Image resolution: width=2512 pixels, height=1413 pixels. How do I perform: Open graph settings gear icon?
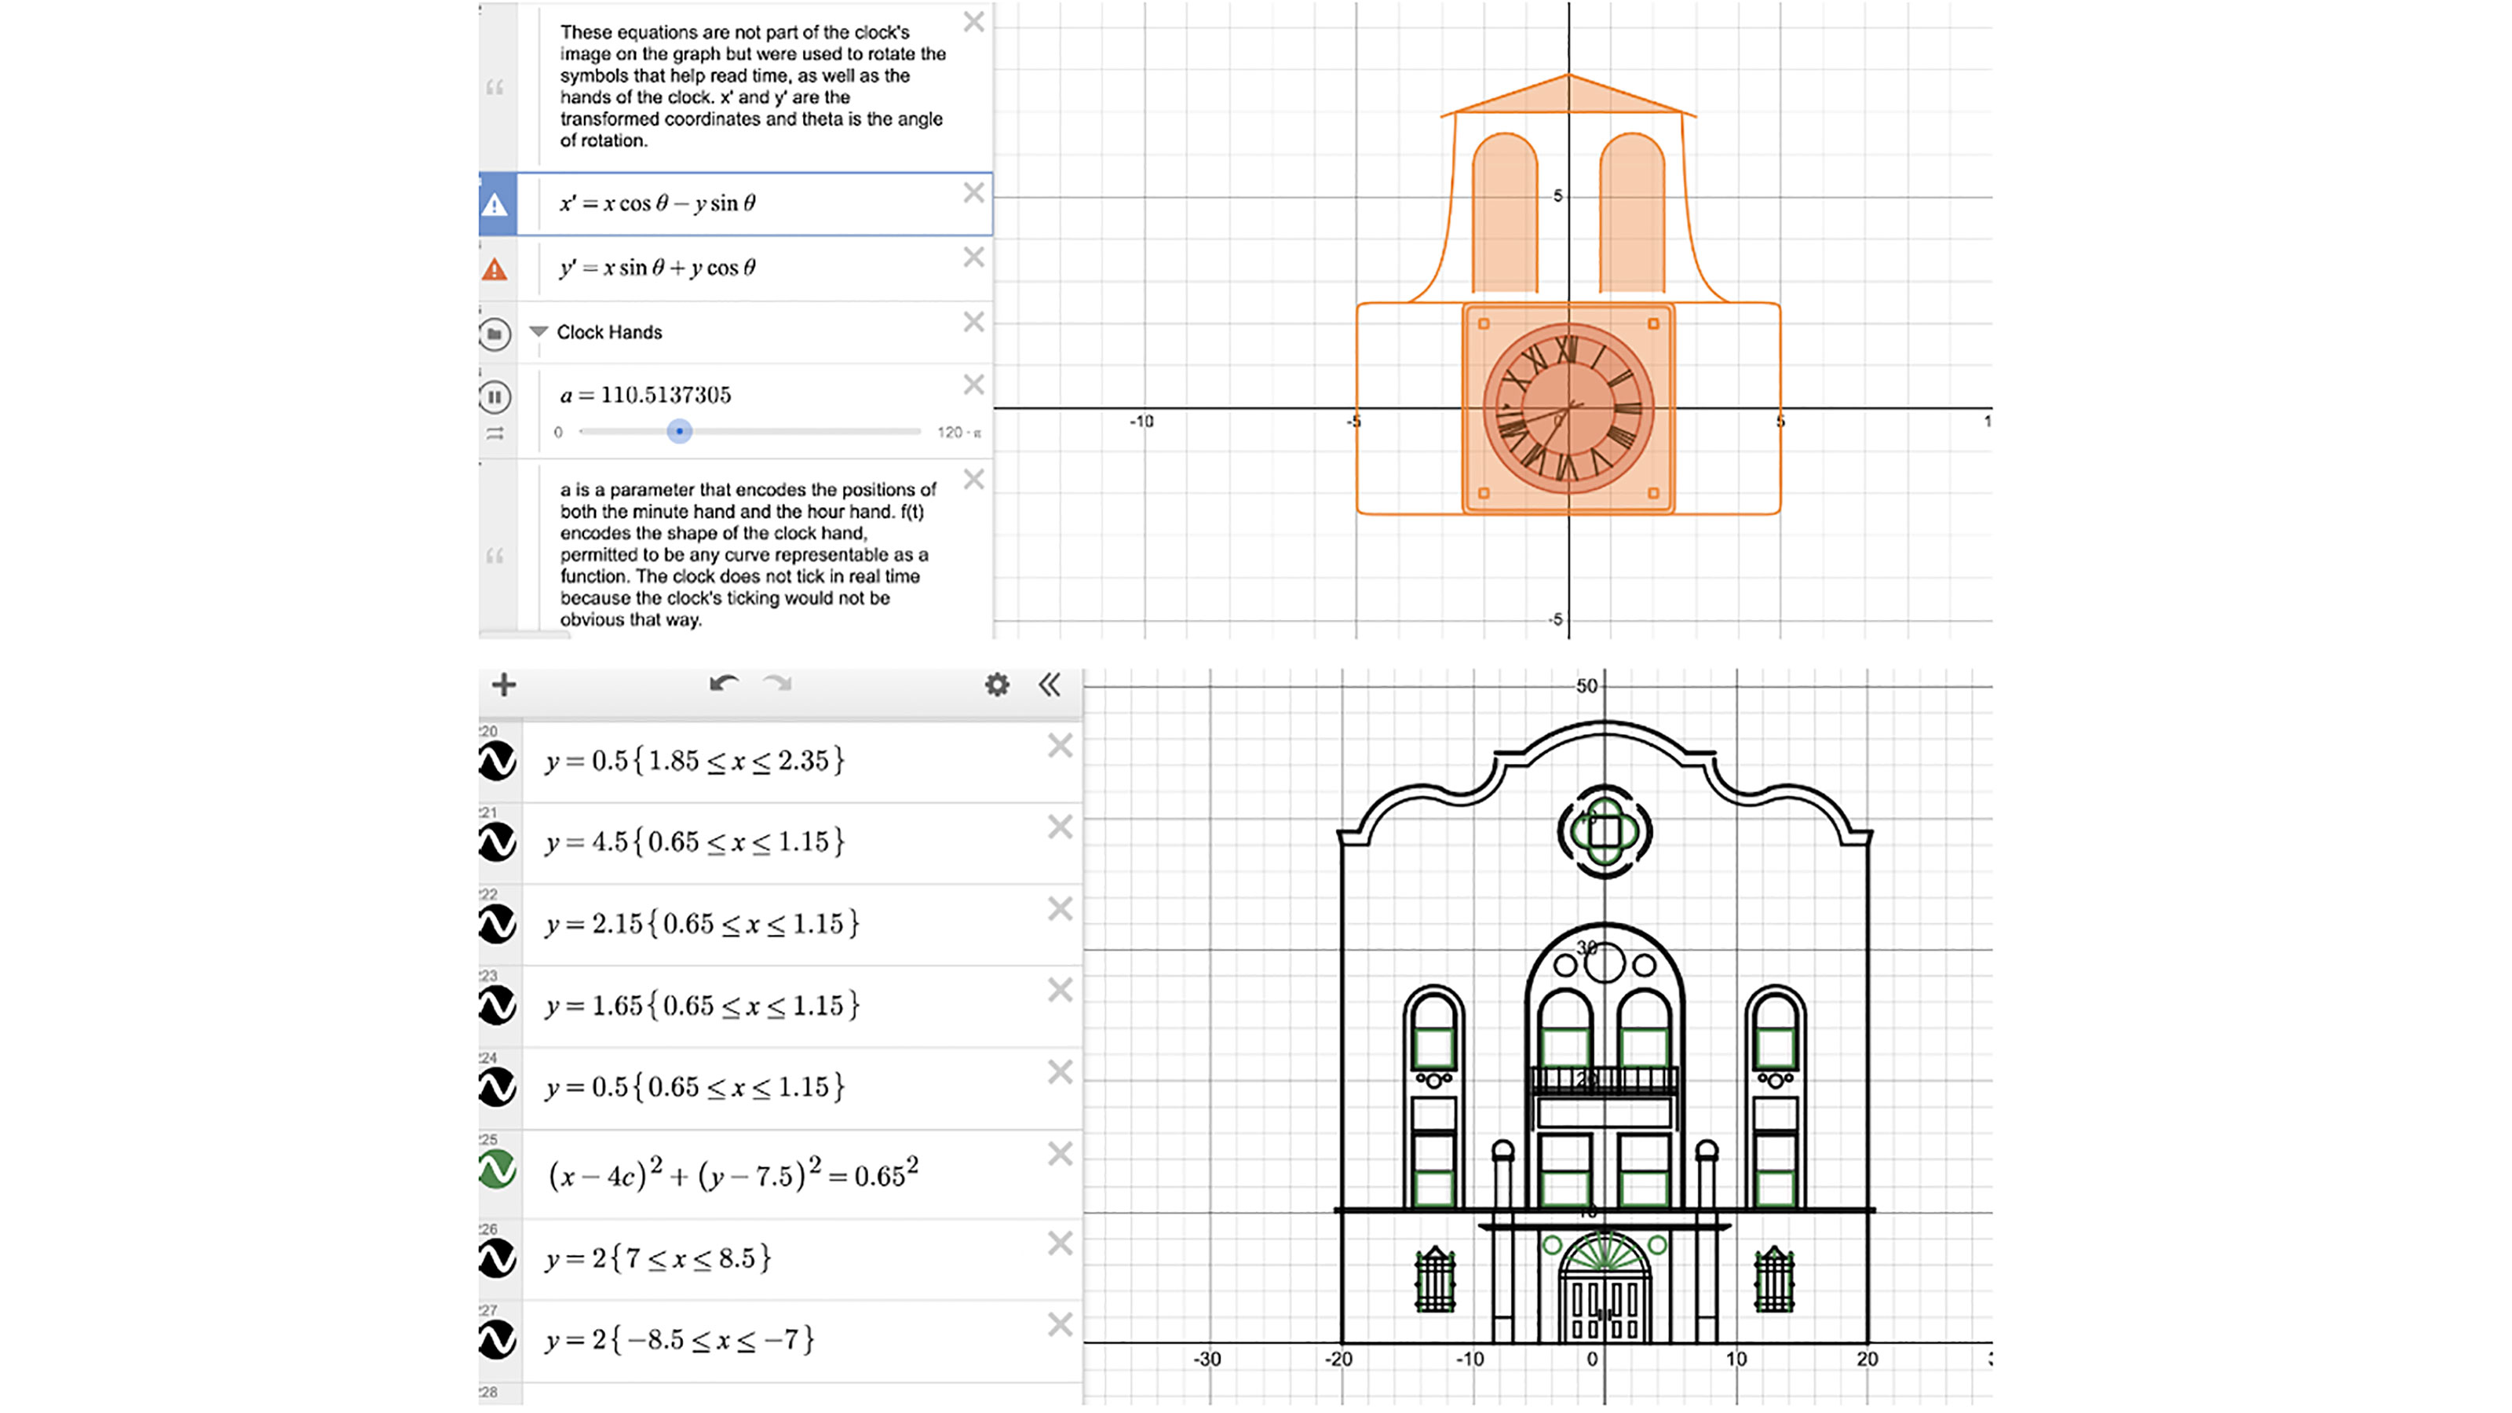coord(997,685)
